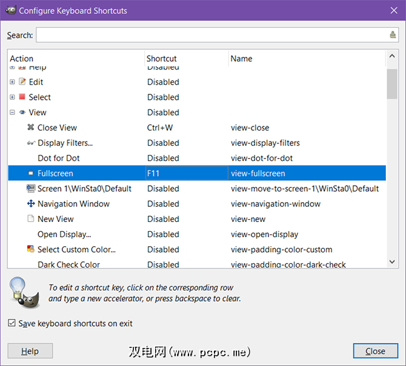This screenshot has width=406, height=366.
Task: Click the Close View cross icon
Action: point(31,127)
